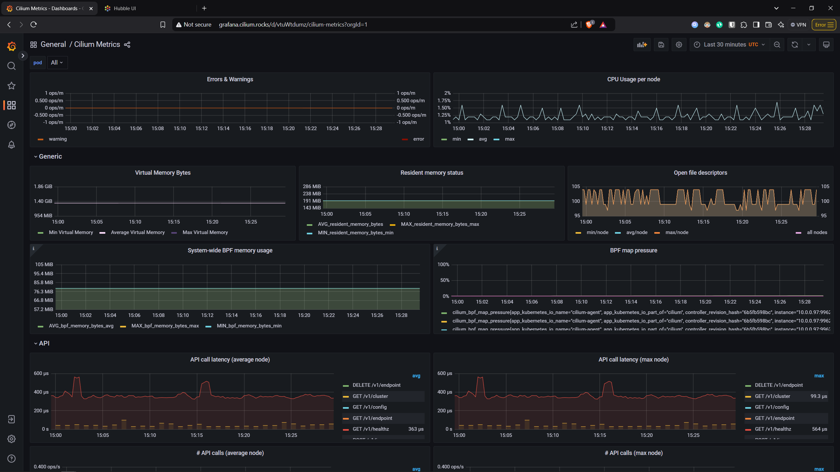Click the min/node color swatch in legend
This screenshot has height=472, width=840.
[x=578, y=233]
